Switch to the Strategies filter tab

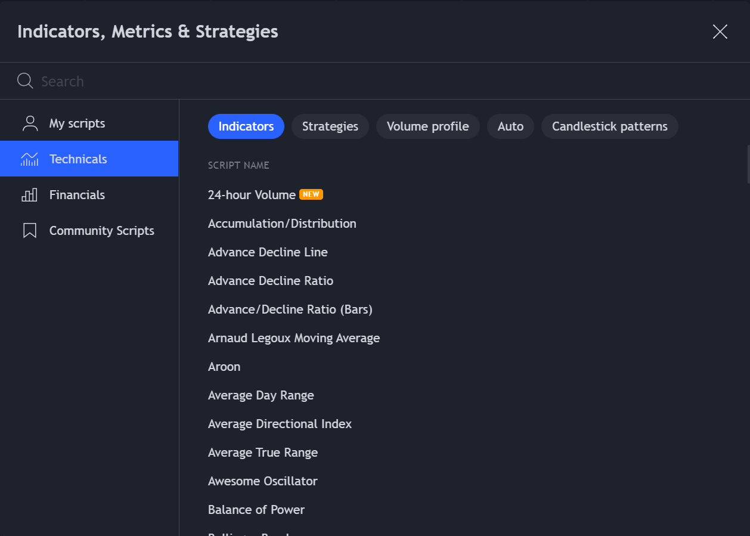point(330,126)
